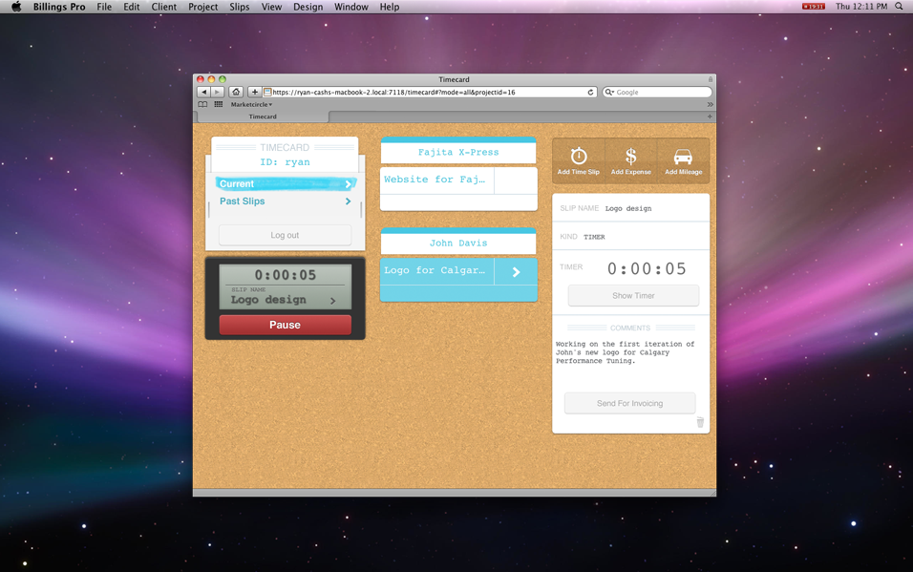Click the Add Time Slip stopwatch icon
Screen dimensions: 913x572
point(578,156)
